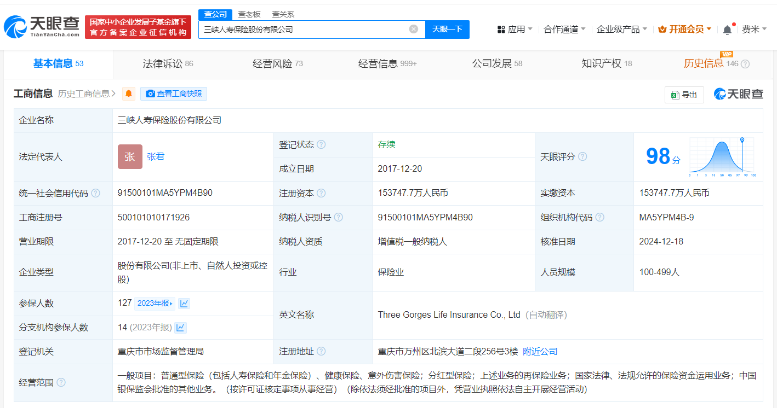This screenshot has width=777, height=408.
Task: Click the 保险业 industry value
Action: pos(391,272)
